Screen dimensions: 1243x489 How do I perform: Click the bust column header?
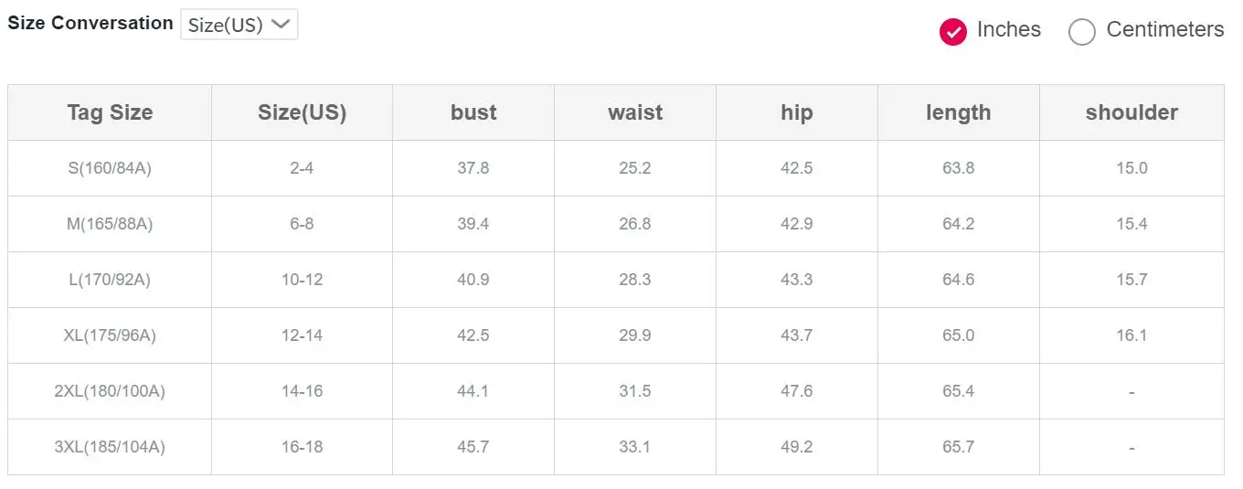click(x=473, y=112)
